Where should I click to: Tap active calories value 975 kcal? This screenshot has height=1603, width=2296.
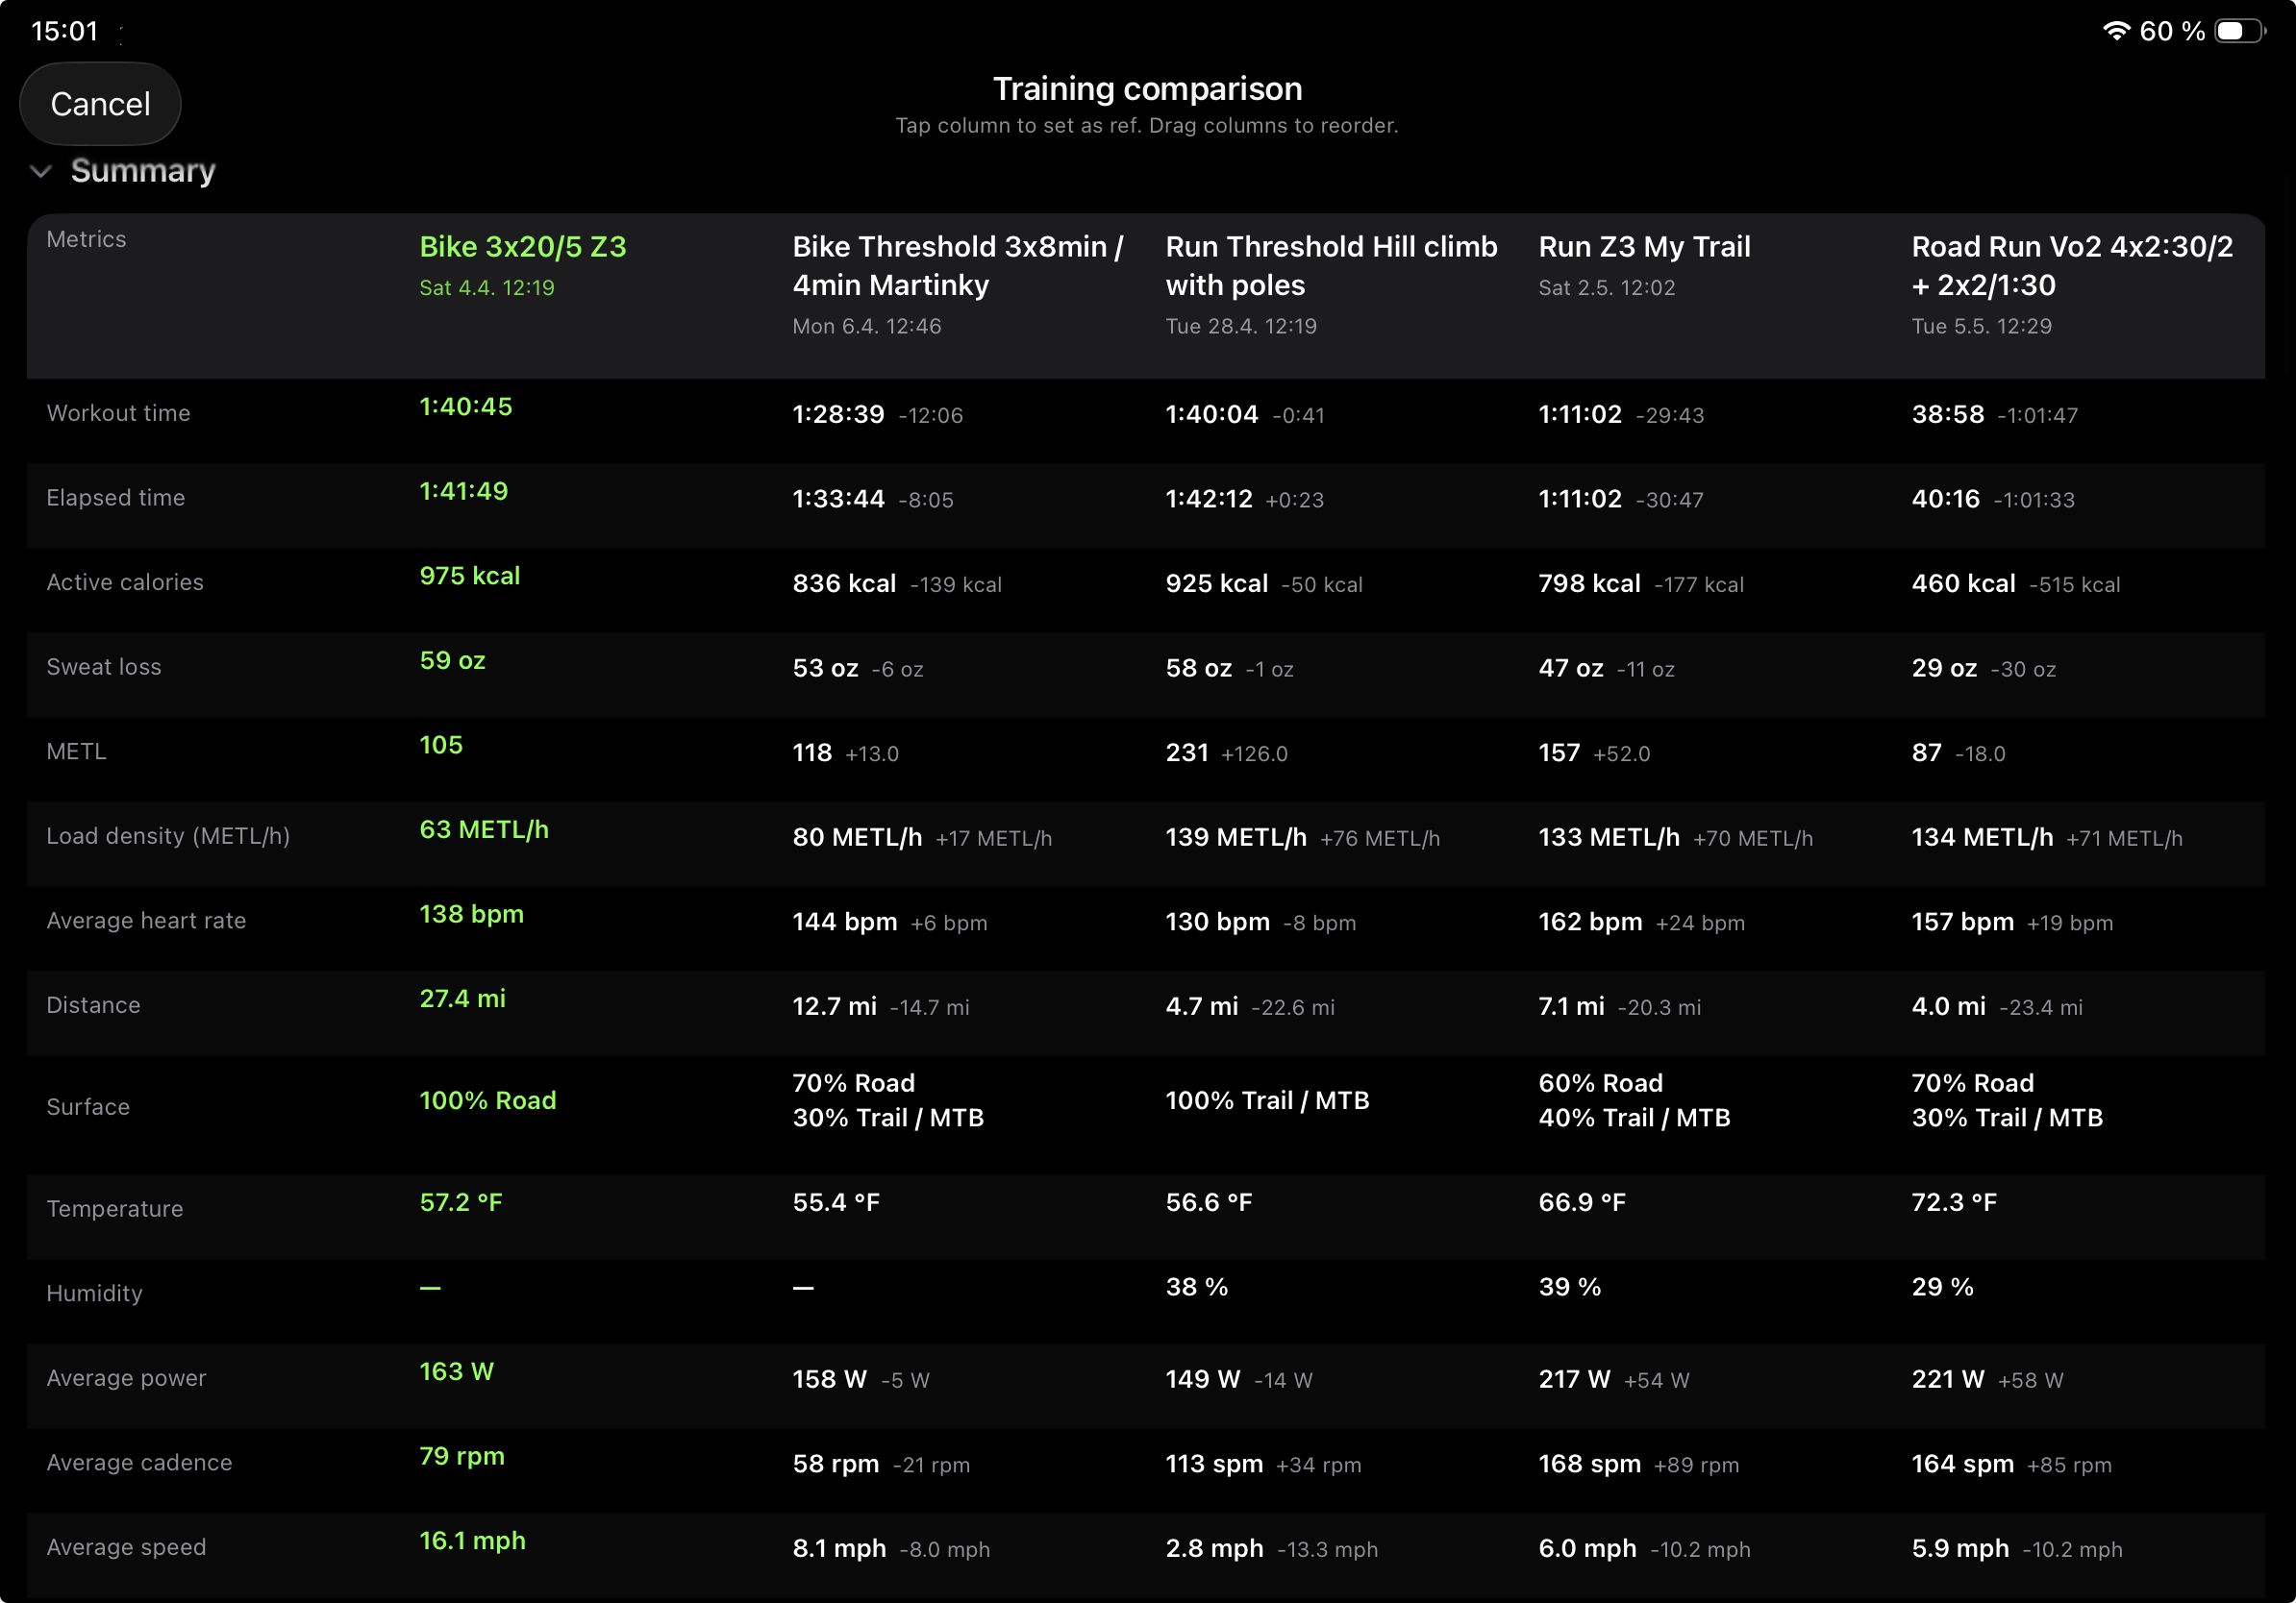(x=470, y=576)
